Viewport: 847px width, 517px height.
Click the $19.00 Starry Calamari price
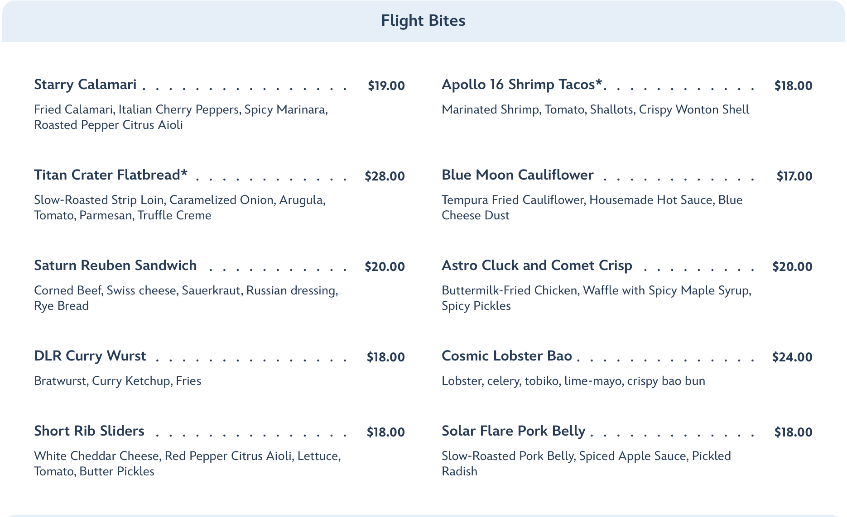pos(386,85)
